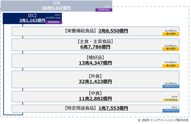Viewport: 191px width, 124px height.
Task: Click the 11兆2,882億円 amount under 中食
Action: pyautogui.click(x=95, y=98)
